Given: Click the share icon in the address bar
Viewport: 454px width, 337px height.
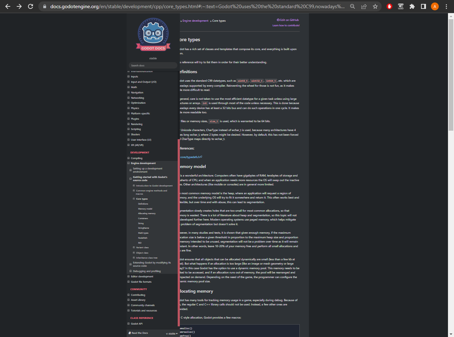Looking at the screenshot, I should (x=364, y=6).
